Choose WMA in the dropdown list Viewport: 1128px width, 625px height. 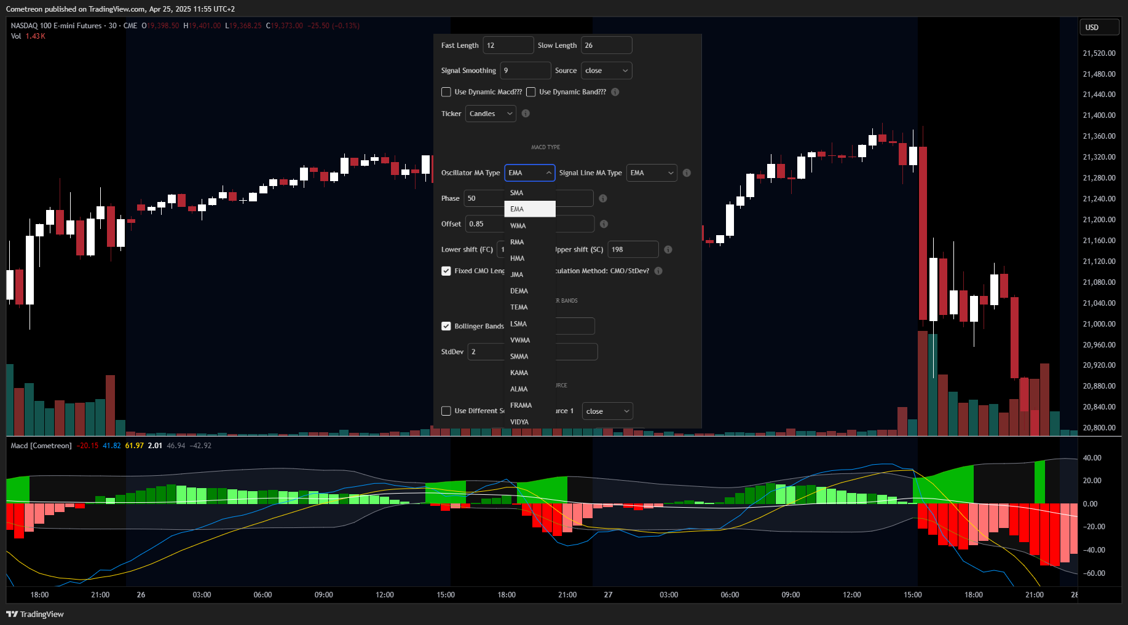tap(530, 226)
